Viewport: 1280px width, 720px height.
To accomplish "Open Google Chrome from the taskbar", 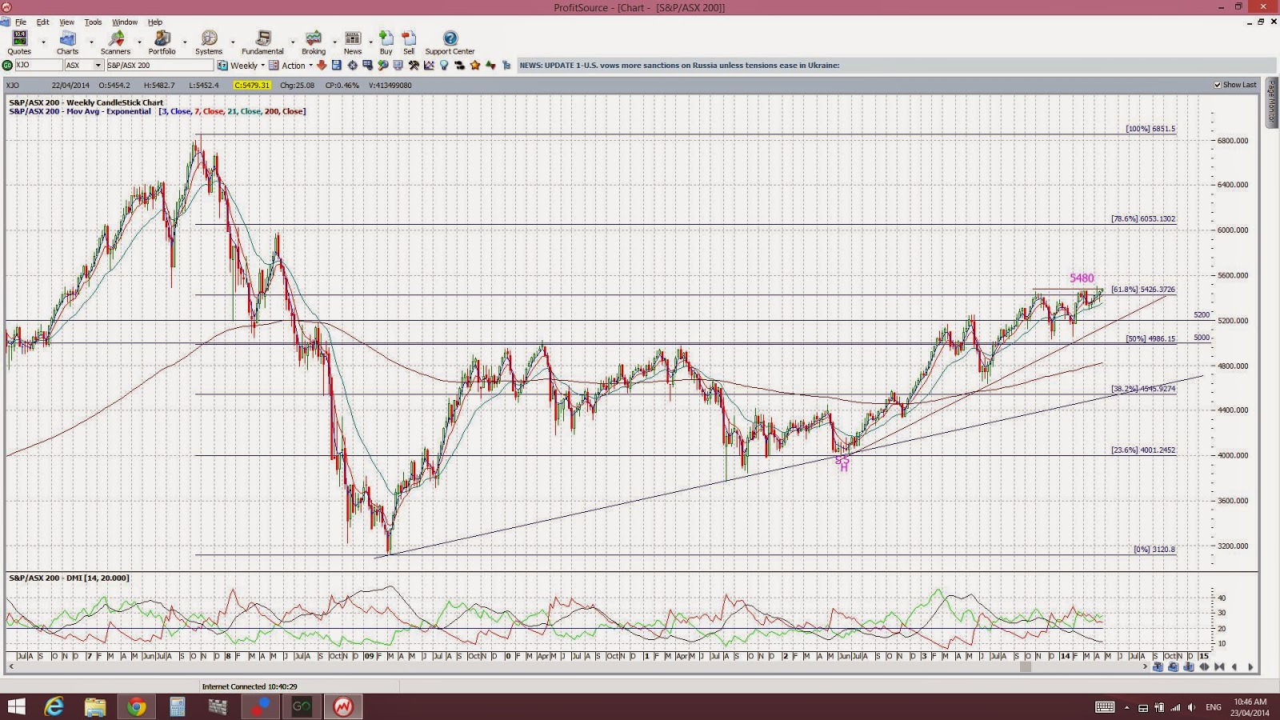I will (x=136, y=706).
